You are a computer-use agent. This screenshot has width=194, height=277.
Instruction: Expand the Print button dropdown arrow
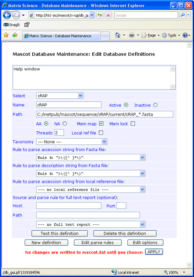(138, 35)
